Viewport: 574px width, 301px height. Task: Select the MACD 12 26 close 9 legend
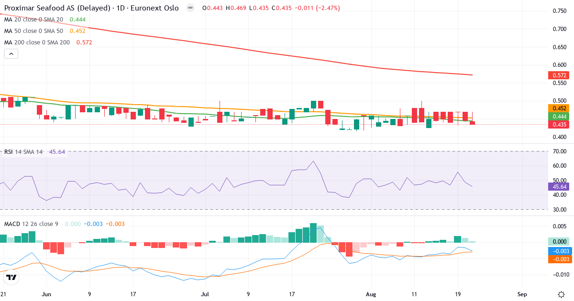click(31, 224)
